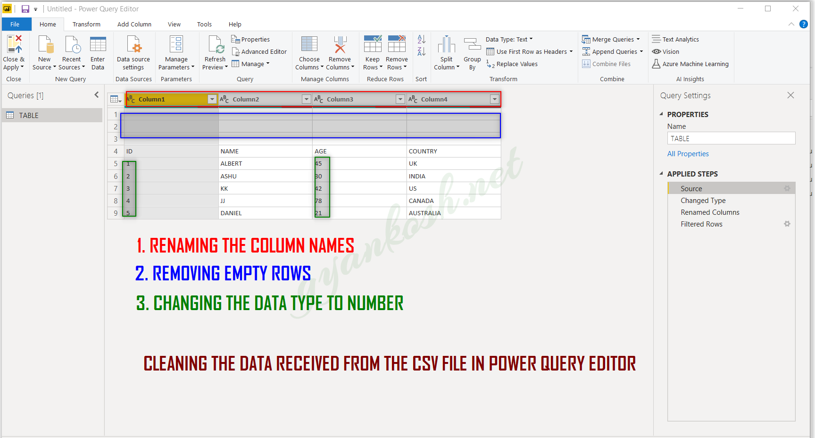This screenshot has height=438, width=815.
Task: Click the Group By icon
Action: point(472,44)
